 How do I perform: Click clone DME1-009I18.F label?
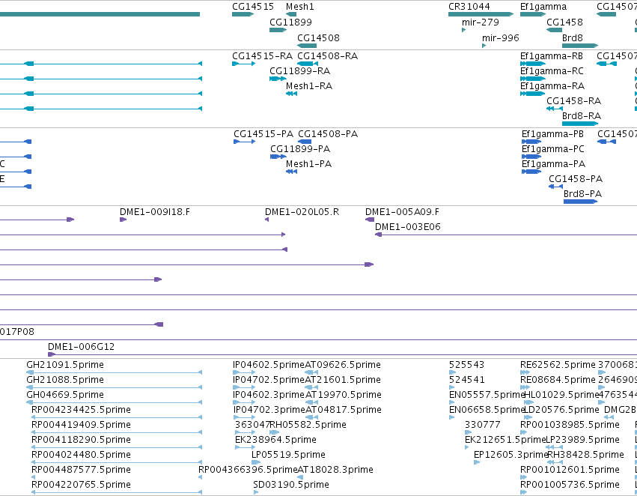(x=154, y=212)
